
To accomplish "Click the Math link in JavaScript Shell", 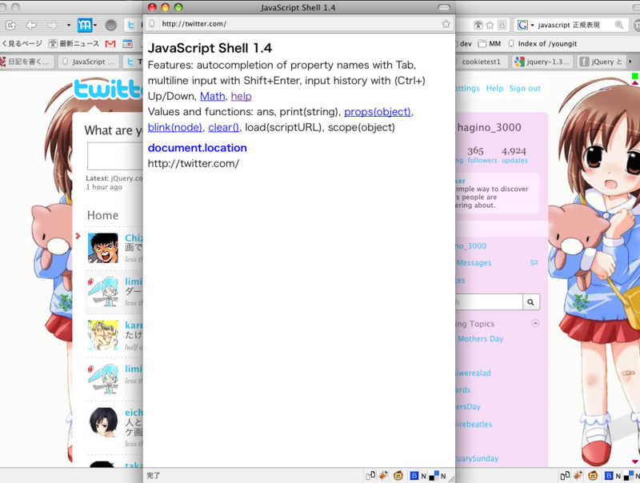I will tap(212, 96).
